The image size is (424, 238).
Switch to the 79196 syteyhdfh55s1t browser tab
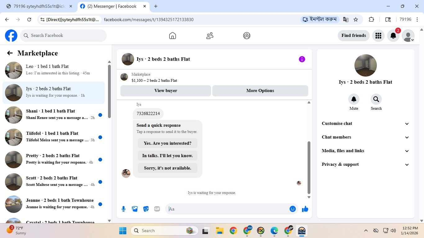(39, 6)
